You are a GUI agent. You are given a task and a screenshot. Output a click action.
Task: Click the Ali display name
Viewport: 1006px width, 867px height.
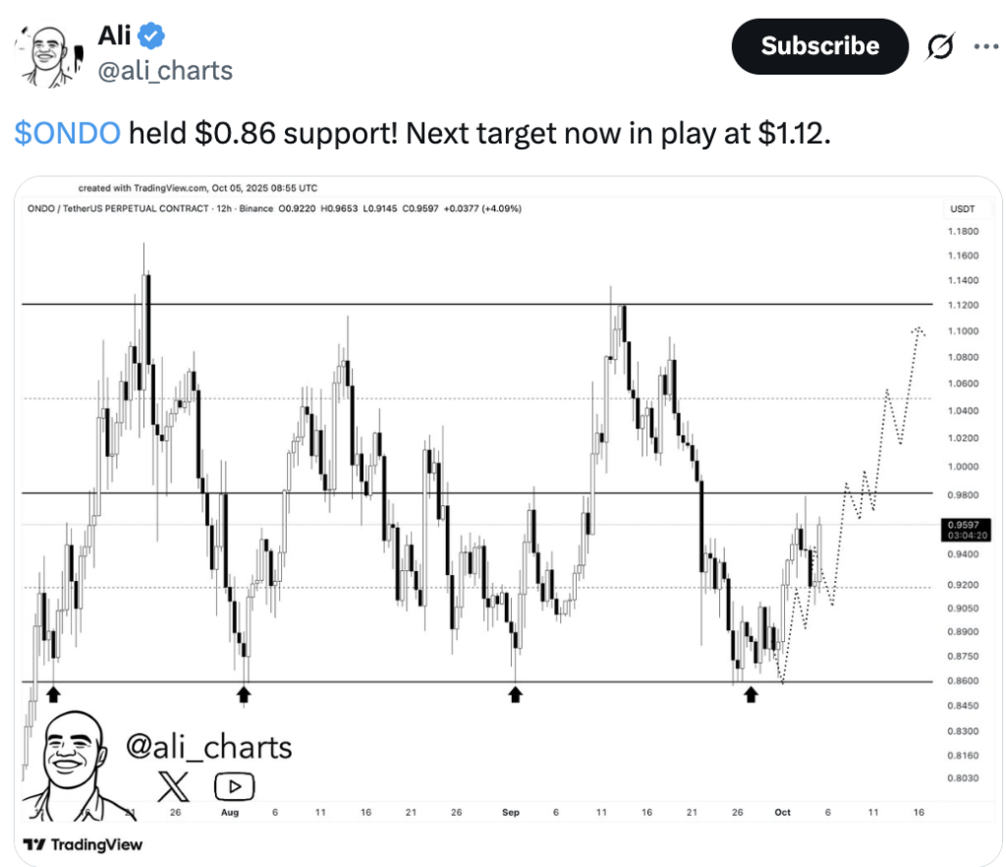114,36
